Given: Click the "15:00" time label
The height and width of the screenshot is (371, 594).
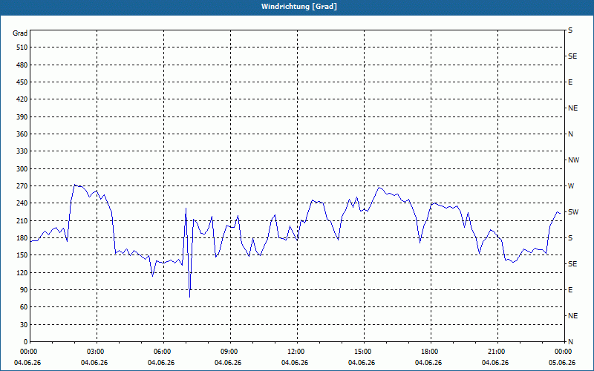Looking at the screenshot, I should pos(363,351).
